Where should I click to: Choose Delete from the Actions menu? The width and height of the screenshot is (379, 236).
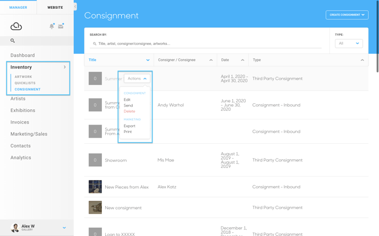(129, 111)
